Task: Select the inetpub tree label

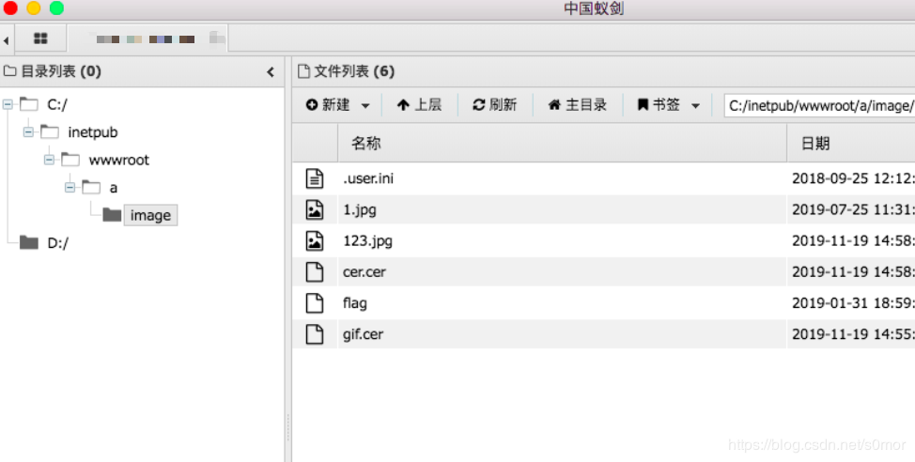Action: 93,132
